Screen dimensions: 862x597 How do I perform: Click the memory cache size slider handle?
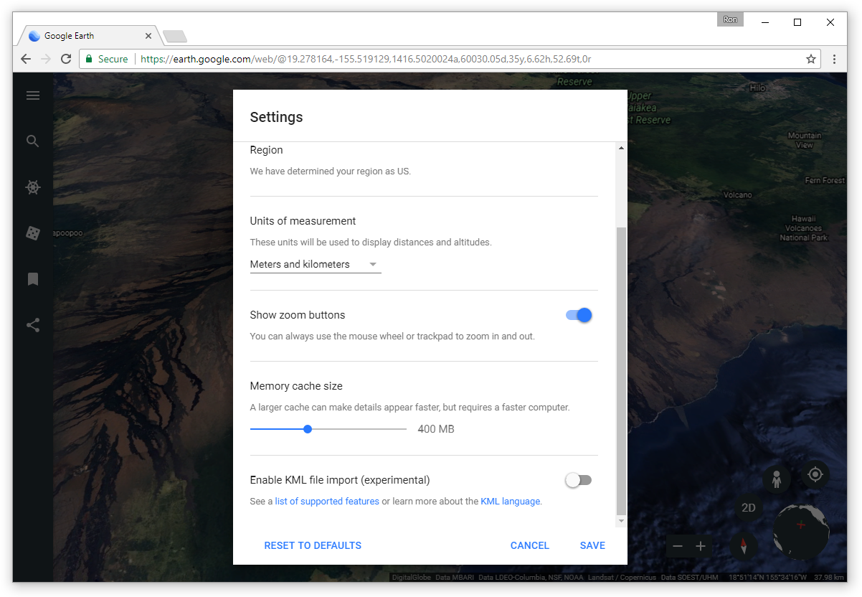pyautogui.click(x=307, y=428)
